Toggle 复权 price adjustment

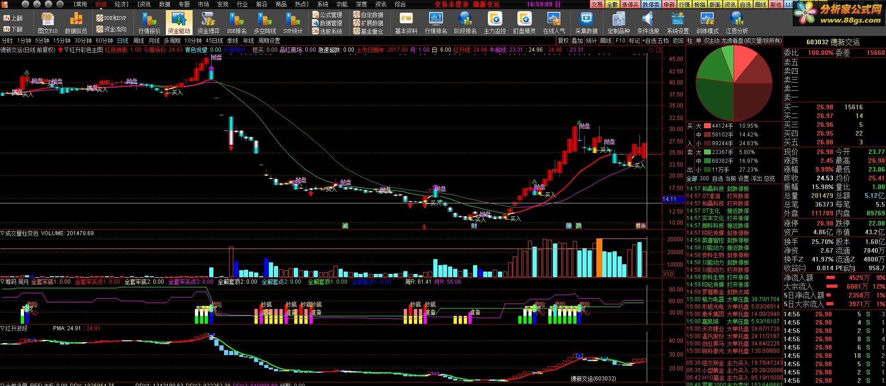pos(564,41)
